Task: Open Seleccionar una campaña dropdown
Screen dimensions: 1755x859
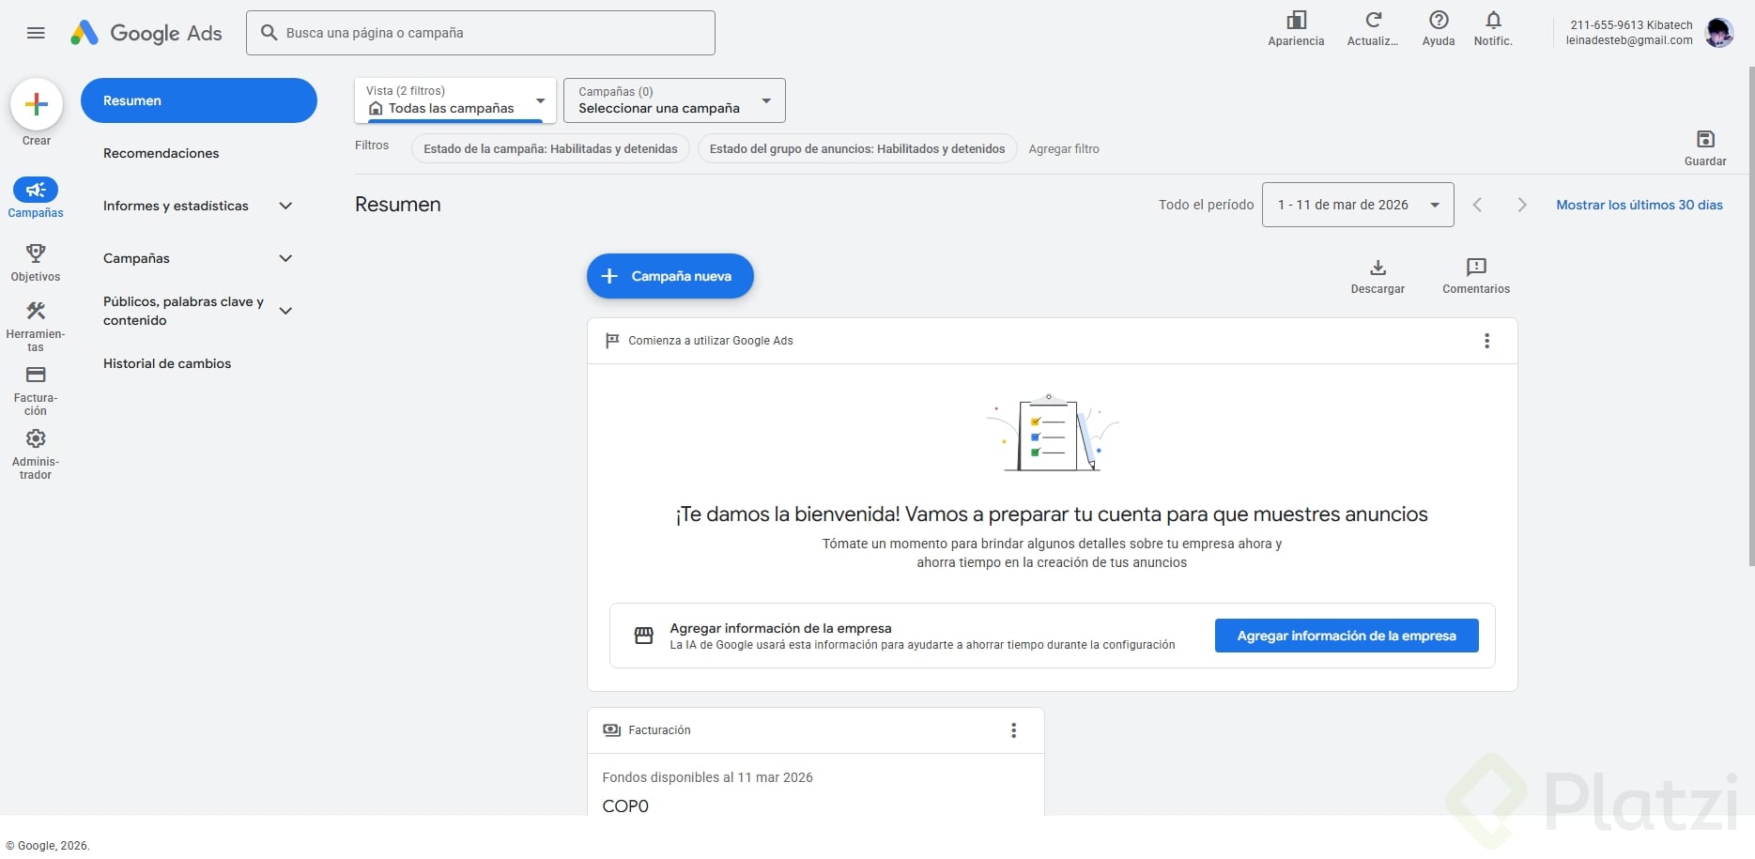Action: tap(674, 100)
